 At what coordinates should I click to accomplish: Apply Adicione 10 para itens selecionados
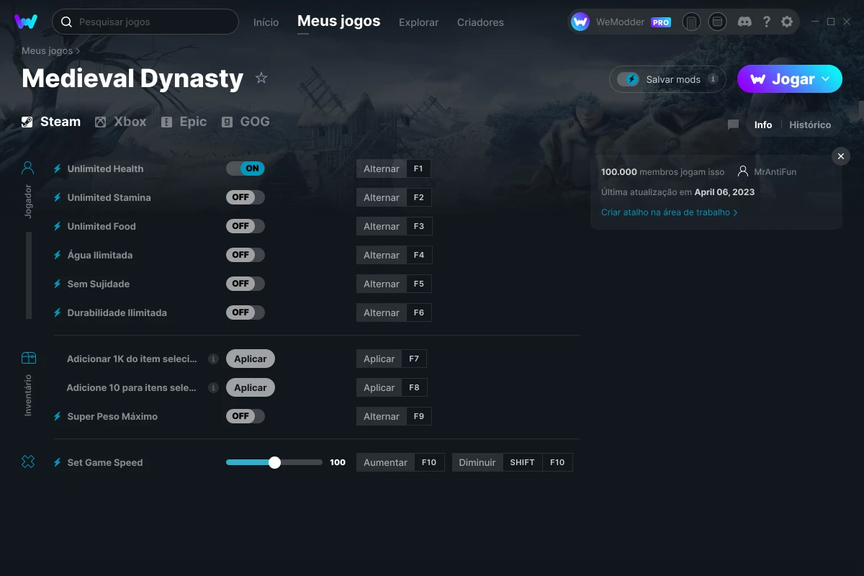click(251, 387)
